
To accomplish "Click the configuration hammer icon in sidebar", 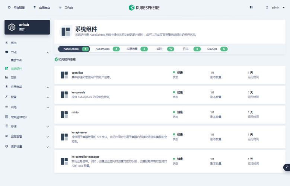I will [x=7, y=97].
